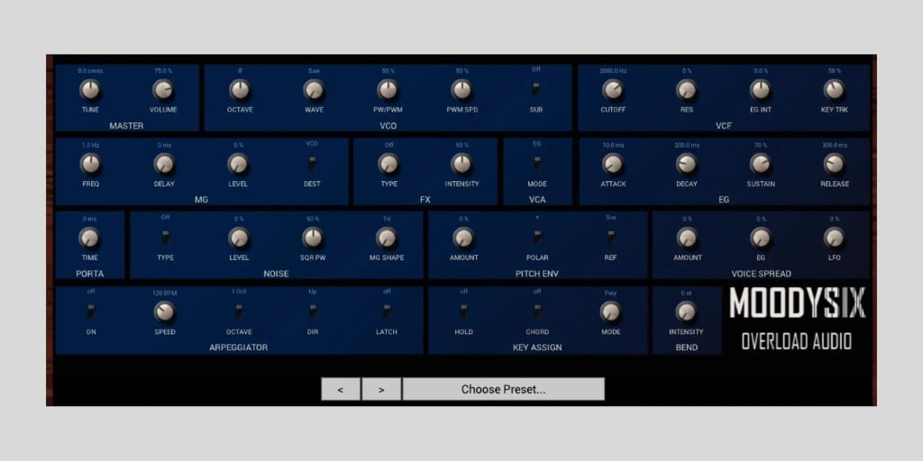Click the MOODYSIX logo

(x=798, y=303)
